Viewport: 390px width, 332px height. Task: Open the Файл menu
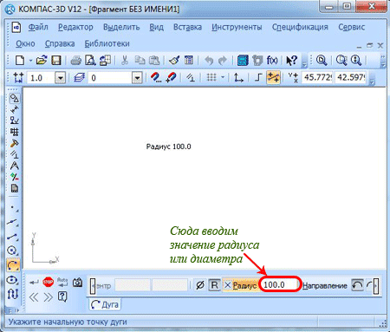click(x=38, y=27)
